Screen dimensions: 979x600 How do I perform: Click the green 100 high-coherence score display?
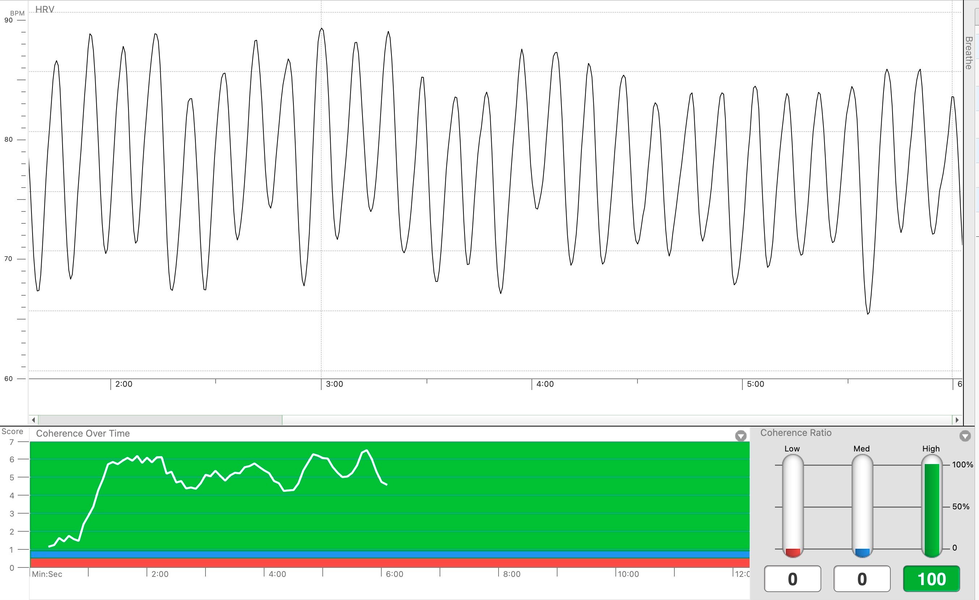(x=931, y=579)
